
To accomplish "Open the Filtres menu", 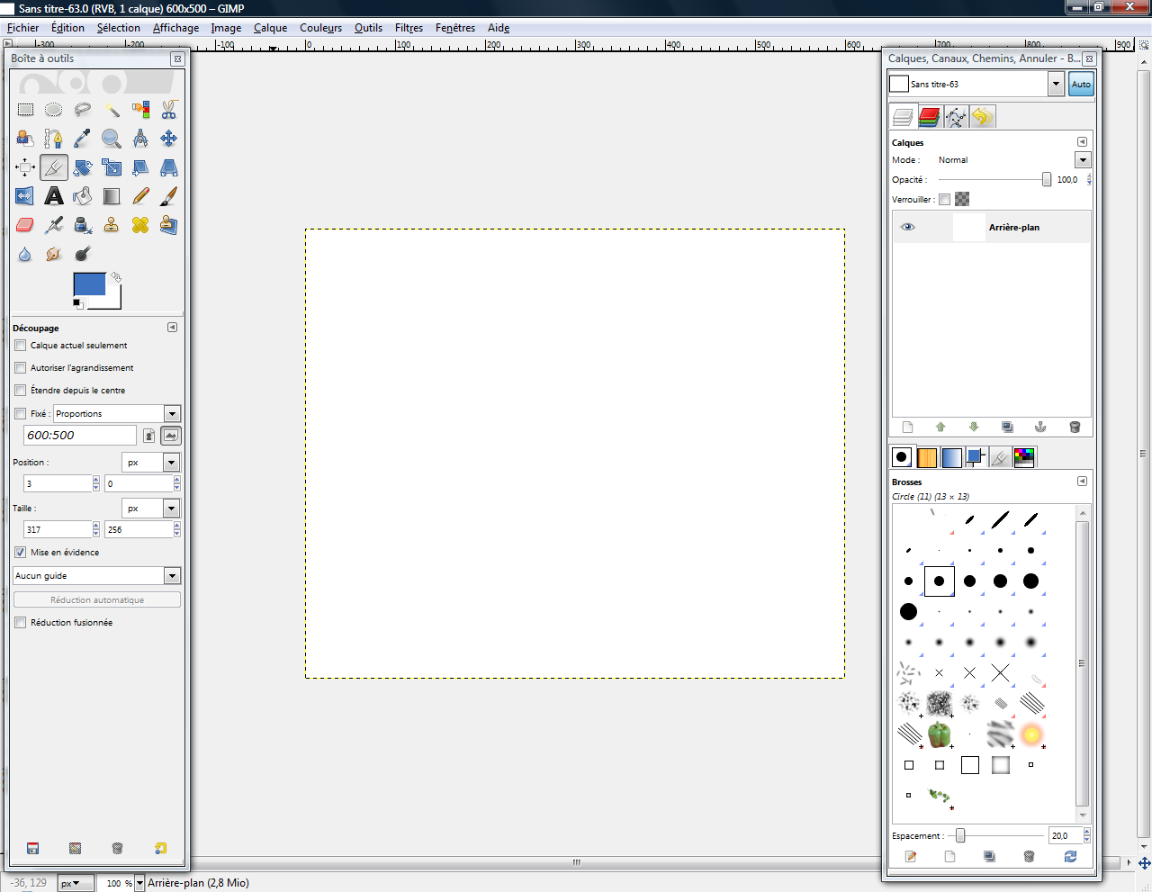I will [x=409, y=28].
